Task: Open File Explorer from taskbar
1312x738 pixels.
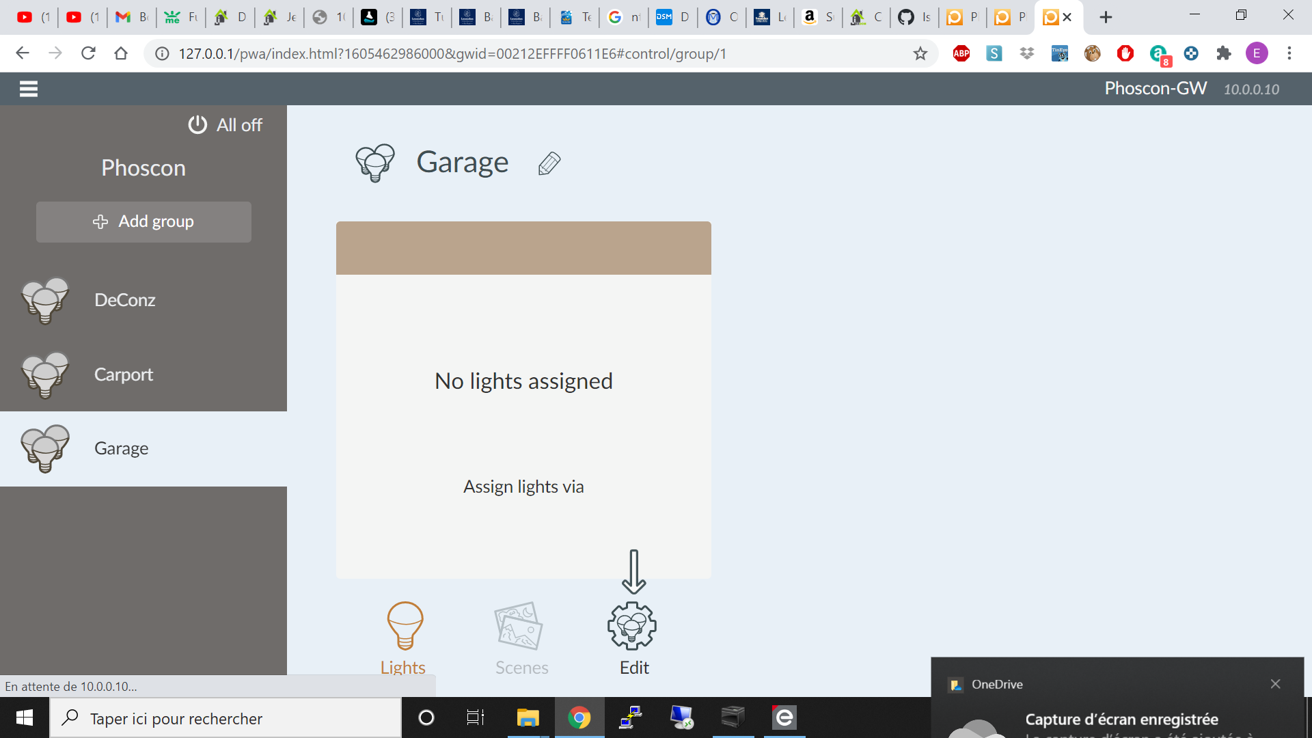Action: pyautogui.click(x=528, y=717)
